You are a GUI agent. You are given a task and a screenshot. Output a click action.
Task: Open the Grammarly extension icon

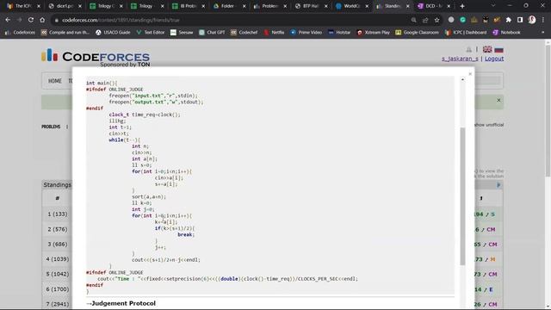point(462,20)
